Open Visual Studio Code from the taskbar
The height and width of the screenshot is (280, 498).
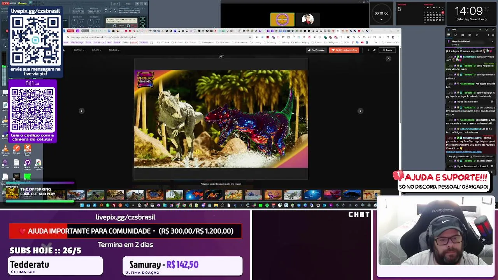[x=126, y=205]
